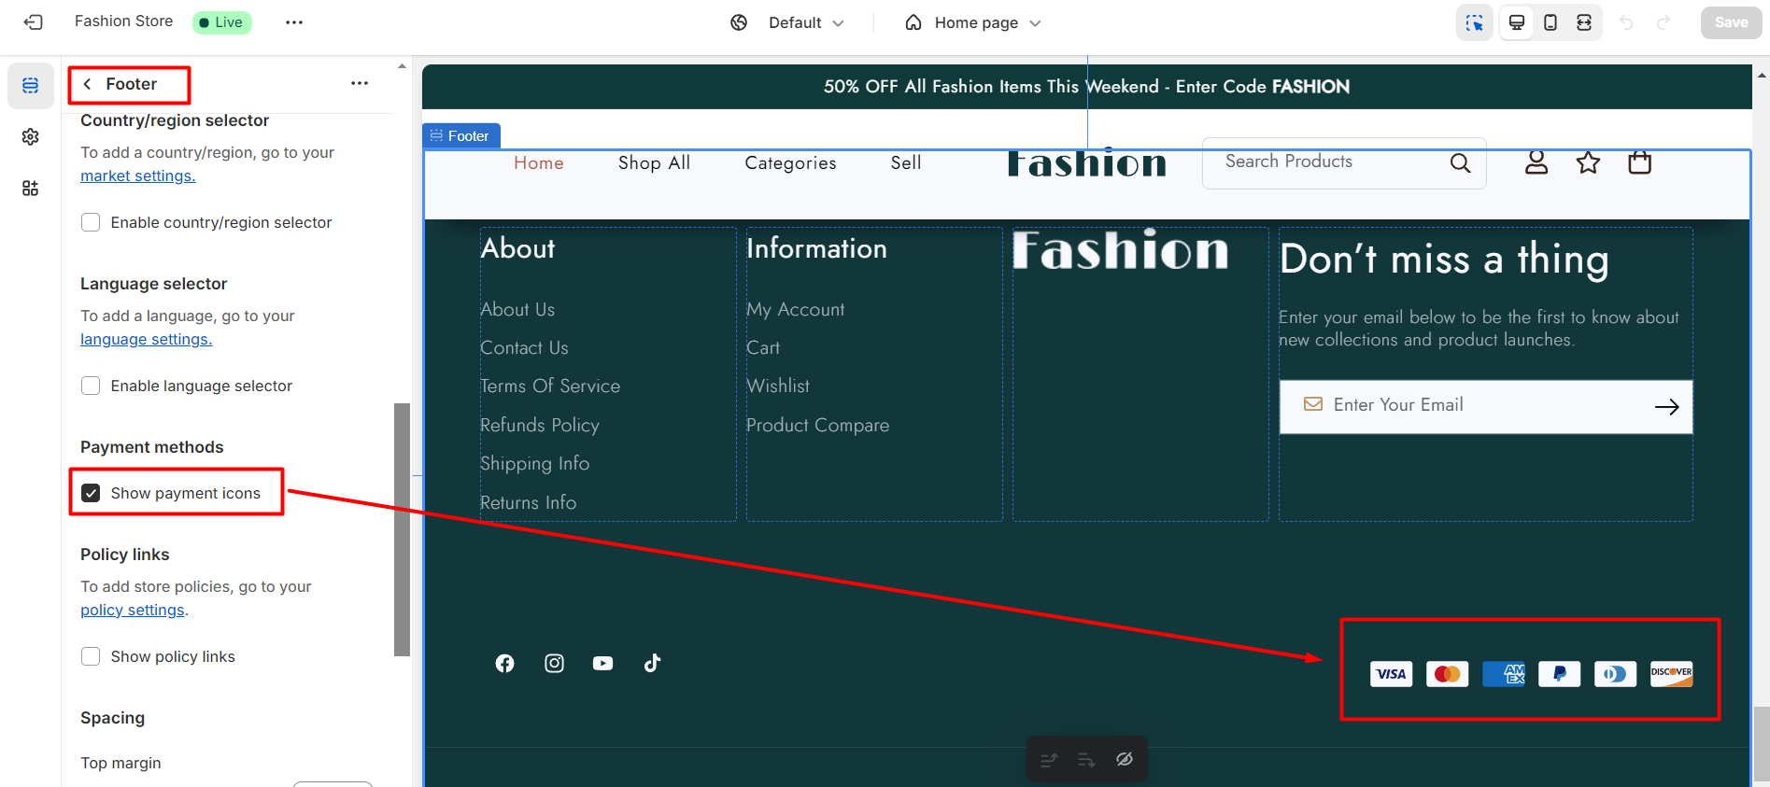Open the Sections panel in sidebar

click(x=31, y=86)
